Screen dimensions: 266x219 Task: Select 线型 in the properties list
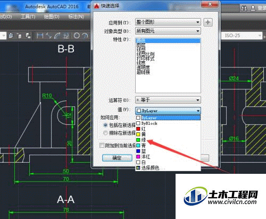click(x=168, y=50)
